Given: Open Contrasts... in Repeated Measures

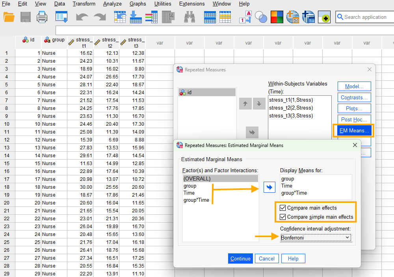Looking at the screenshot, I should pos(354,97).
